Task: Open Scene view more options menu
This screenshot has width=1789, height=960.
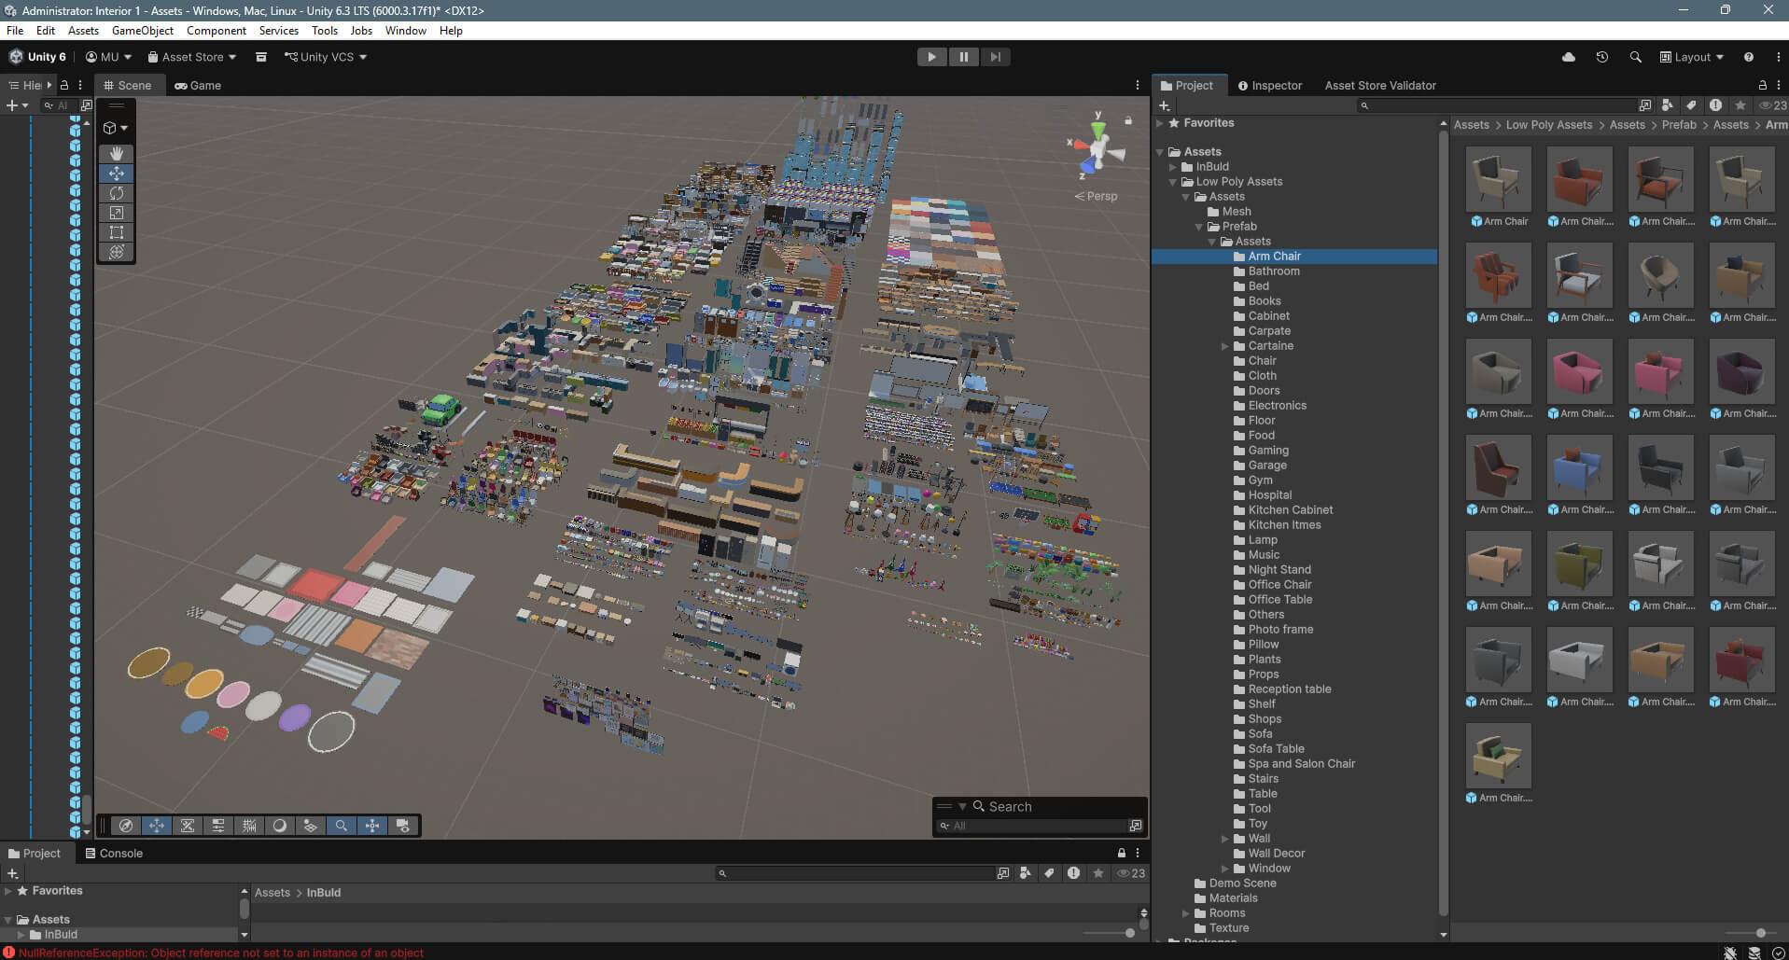Action: click(1138, 85)
